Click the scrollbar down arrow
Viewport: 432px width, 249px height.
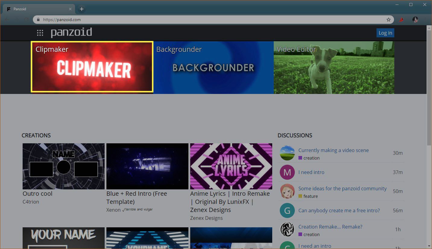point(429,246)
